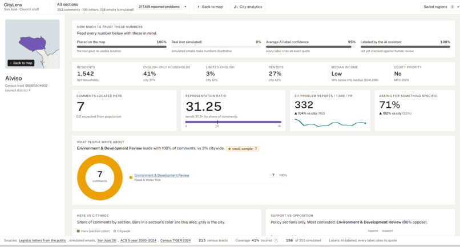
Task: Click the Representation ratio value 31.25
Action: (203, 107)
